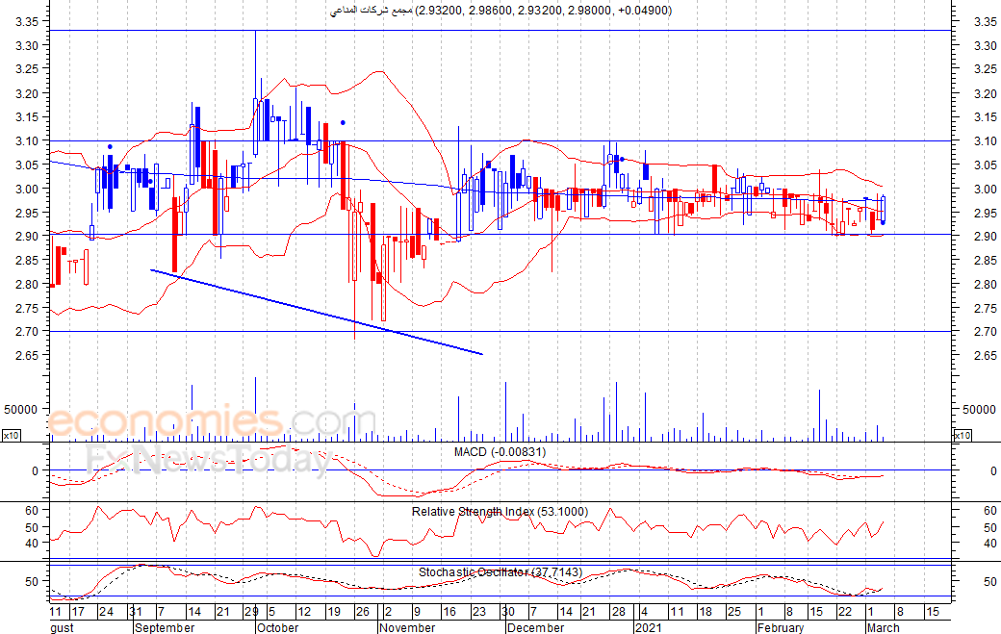The width and height of the screenshot is (1001, 634).
Task: Select the 2021 year marker on timeline
Action: [650, 627]
